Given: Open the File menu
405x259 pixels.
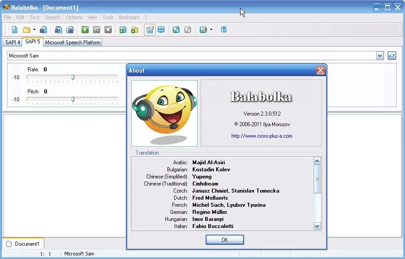Looking at the screenshot, I should (8, 17).
